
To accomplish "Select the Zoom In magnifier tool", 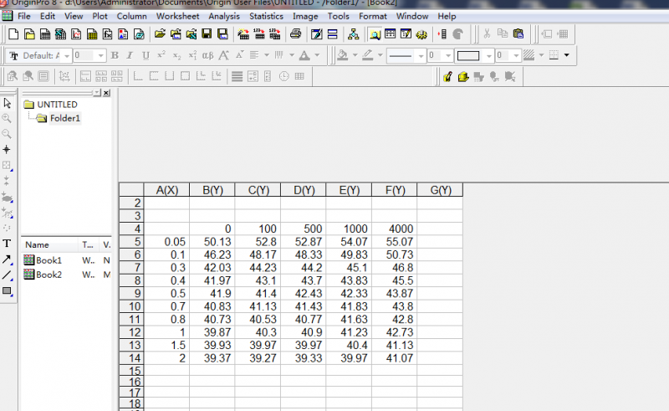I will coord(7,118).
